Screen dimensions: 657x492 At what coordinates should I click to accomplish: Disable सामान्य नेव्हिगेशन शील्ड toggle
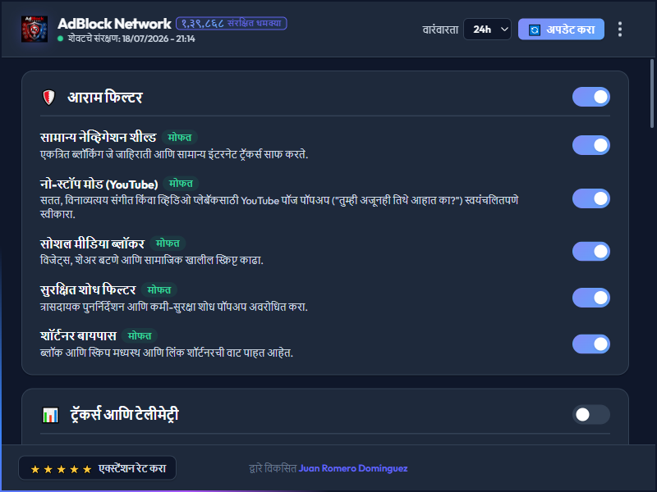point(590,145)
